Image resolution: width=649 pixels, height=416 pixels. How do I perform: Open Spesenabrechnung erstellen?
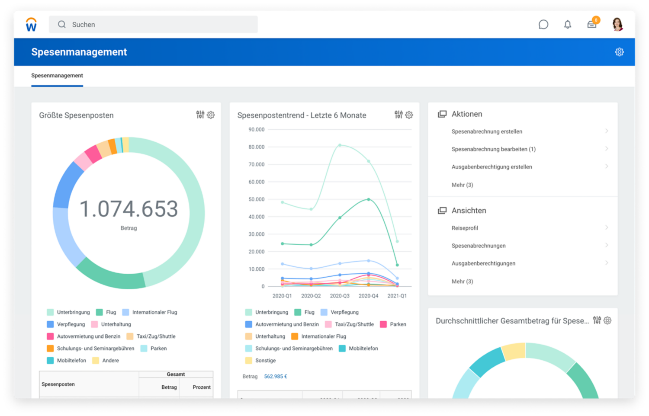point(487,131)
